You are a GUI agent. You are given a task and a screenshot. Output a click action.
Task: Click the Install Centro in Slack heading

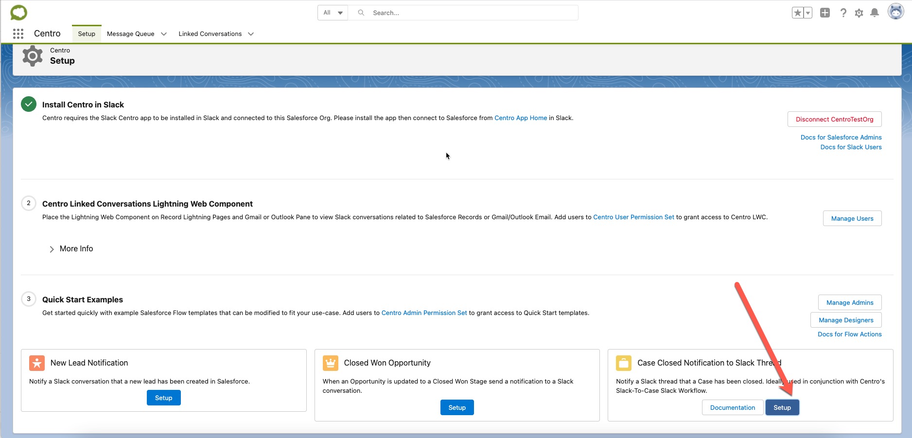(83, 105)
